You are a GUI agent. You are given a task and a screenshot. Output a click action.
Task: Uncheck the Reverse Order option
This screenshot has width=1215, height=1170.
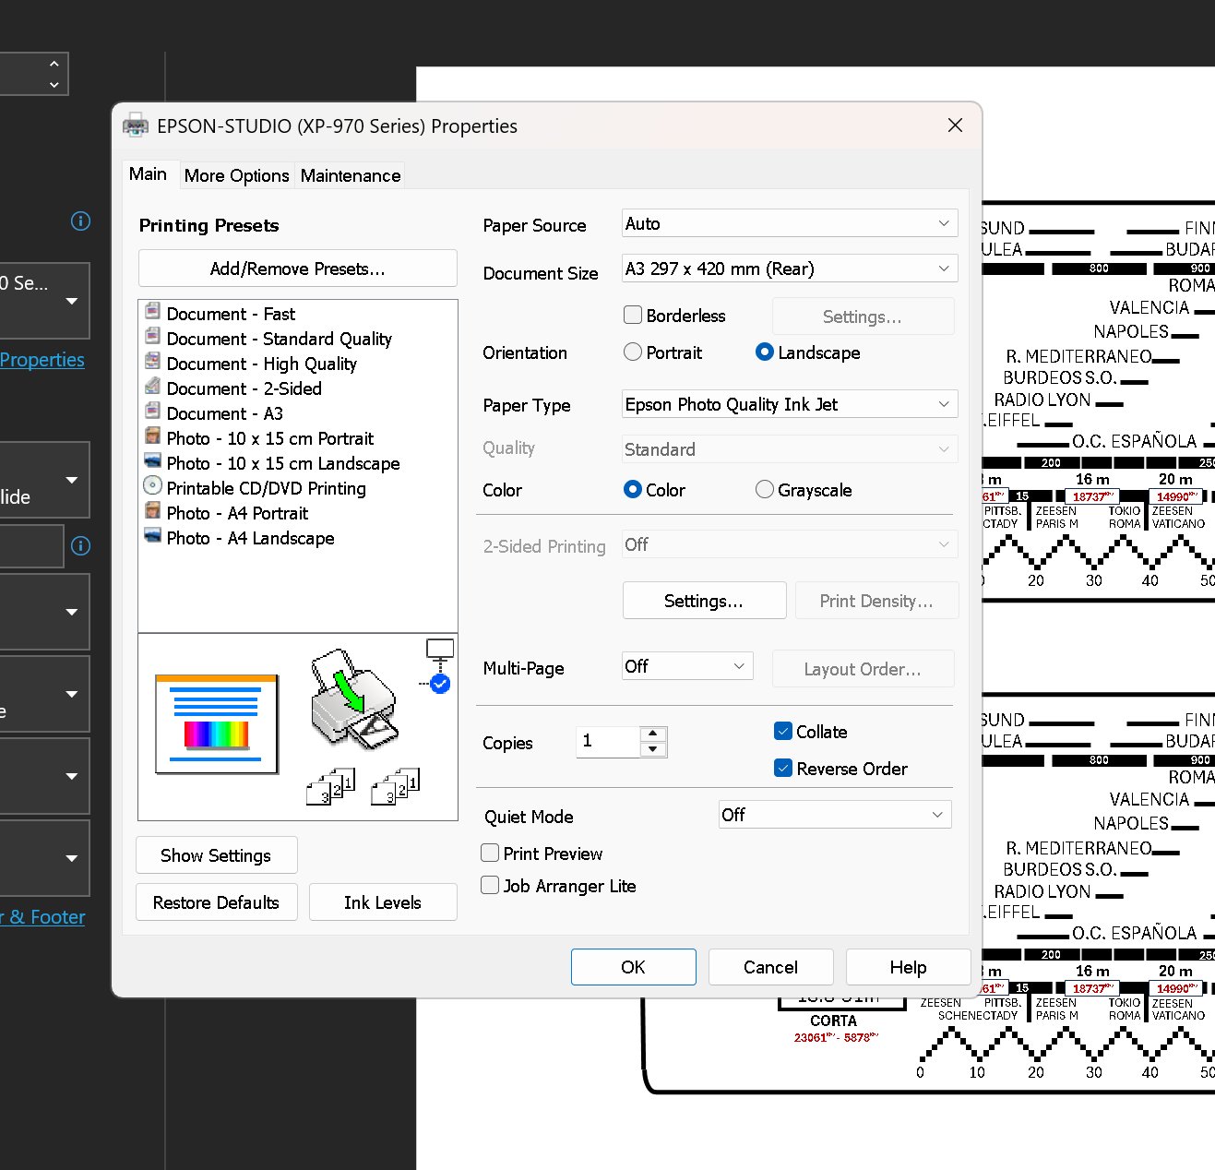click(x=783, y=769)
